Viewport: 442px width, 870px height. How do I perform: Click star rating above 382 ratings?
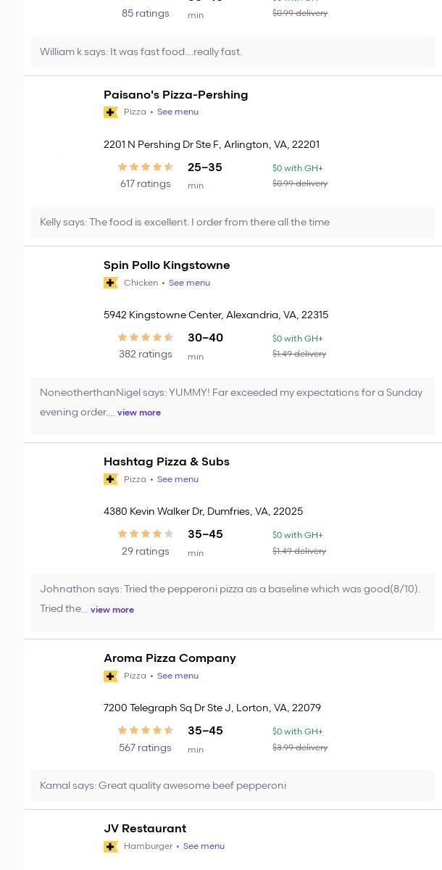pos(146,338)
